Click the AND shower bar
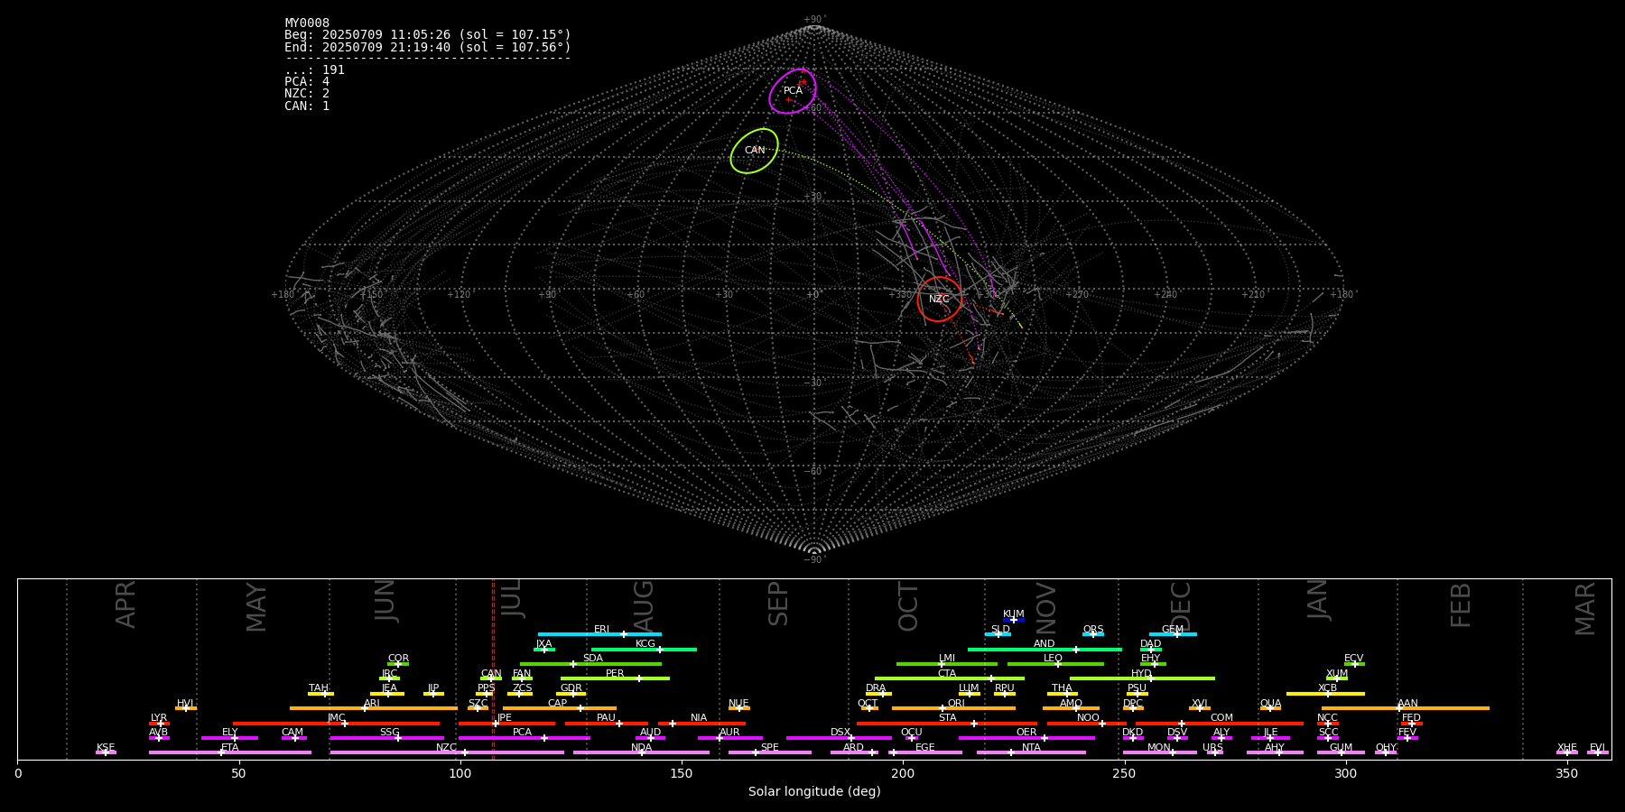The width and height of the screenshot is (1625, 812). (1045, 650)
